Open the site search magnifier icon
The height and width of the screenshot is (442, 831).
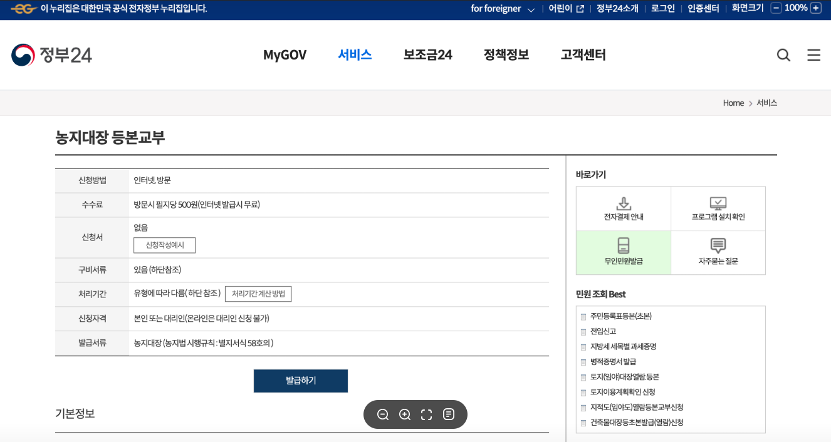(783, 55)
